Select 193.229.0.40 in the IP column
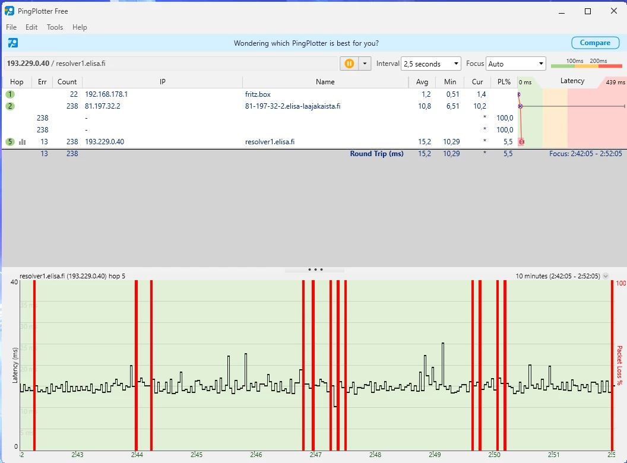Viewport: 627px width, 463px height. coord(104,141)
